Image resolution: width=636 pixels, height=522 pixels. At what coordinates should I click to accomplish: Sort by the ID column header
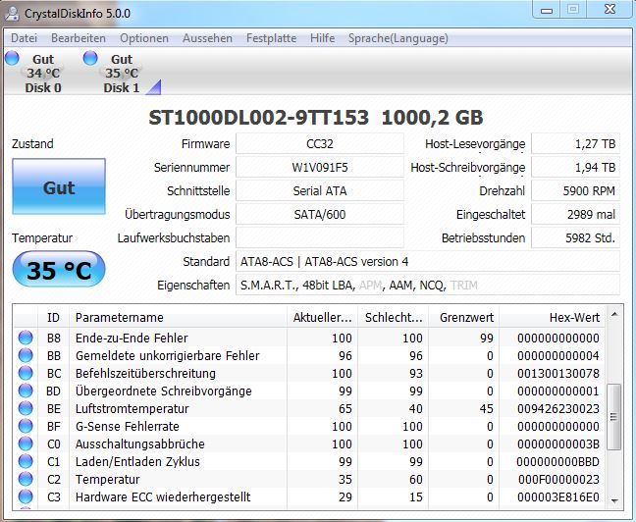coord(53,317)
